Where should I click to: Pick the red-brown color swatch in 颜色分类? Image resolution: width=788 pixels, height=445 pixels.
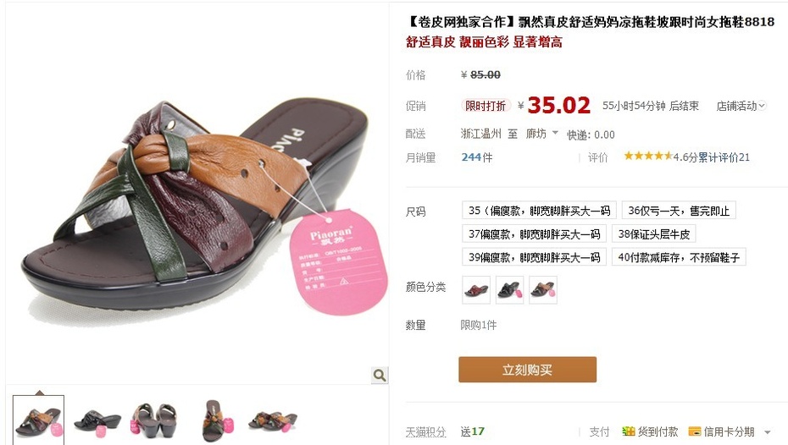tap(476, 290)
